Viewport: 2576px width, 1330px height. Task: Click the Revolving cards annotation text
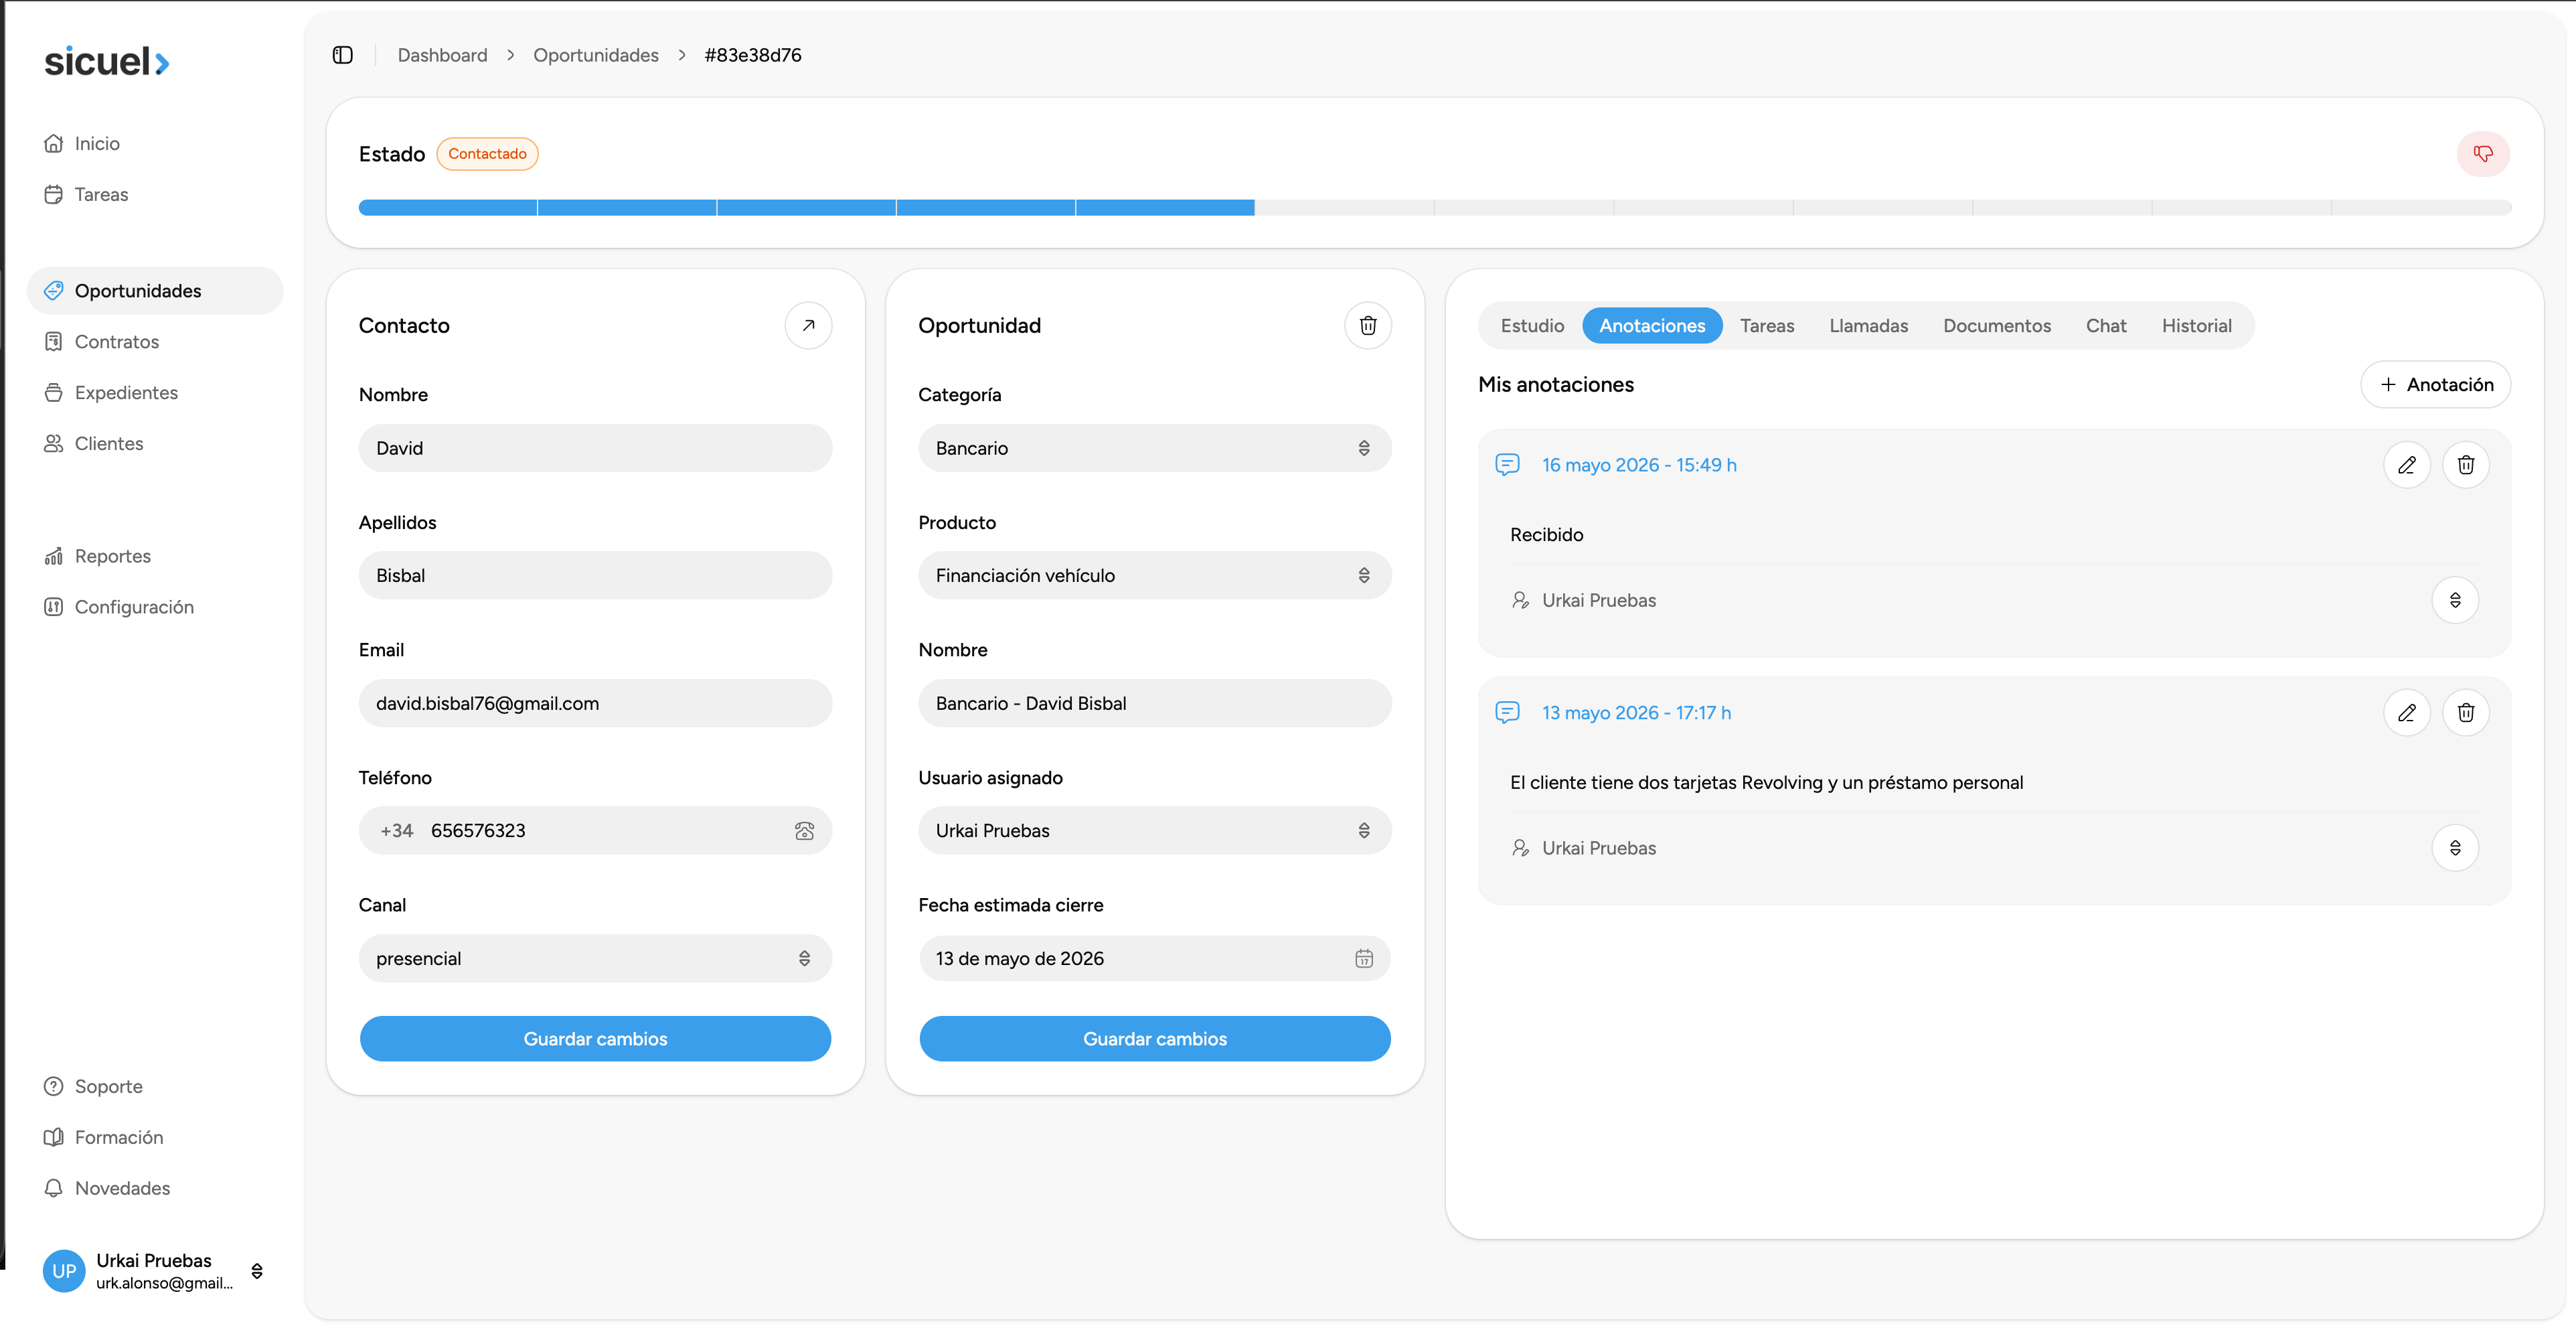tap(1766, 783)
